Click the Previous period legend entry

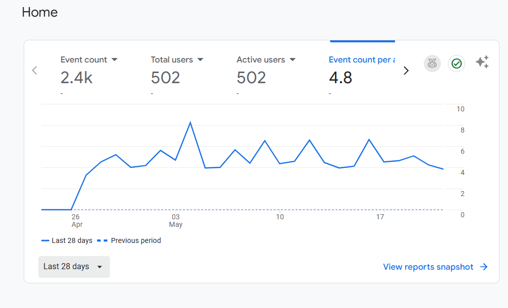point(129,240)
